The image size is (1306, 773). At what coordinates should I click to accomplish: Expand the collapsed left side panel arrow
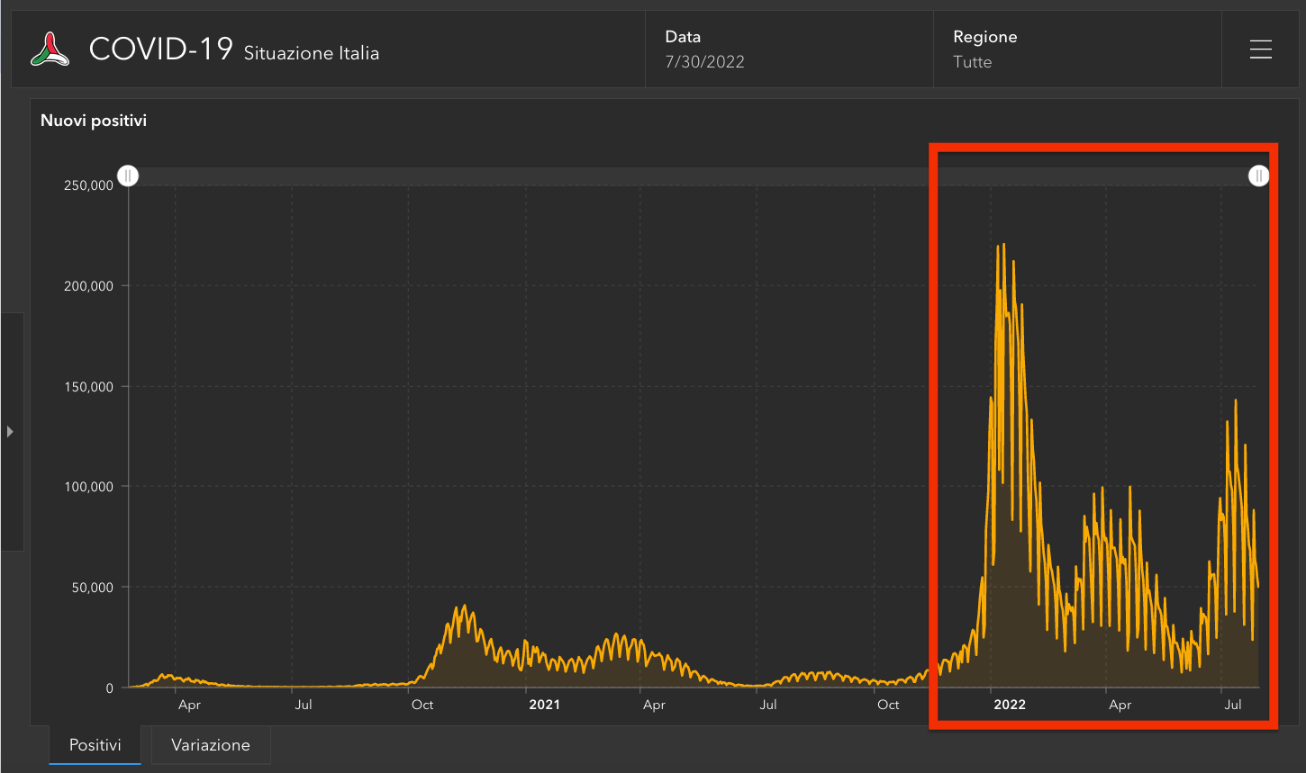(x=10, y=432)
